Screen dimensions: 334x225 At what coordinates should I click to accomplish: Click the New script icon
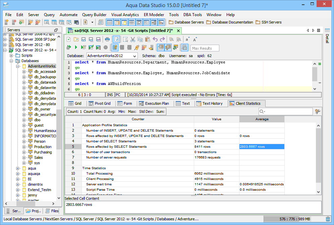(69, 39)
